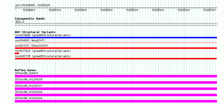This screenshot has width=224, height=104.
Task: Click the left arrowhead of the ruler
Action: point(16,8)
